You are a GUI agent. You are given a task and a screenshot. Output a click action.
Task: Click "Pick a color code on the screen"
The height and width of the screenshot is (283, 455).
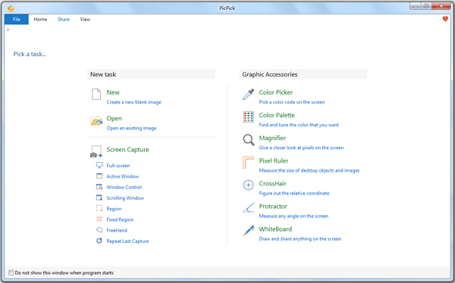tap(292, 102)
